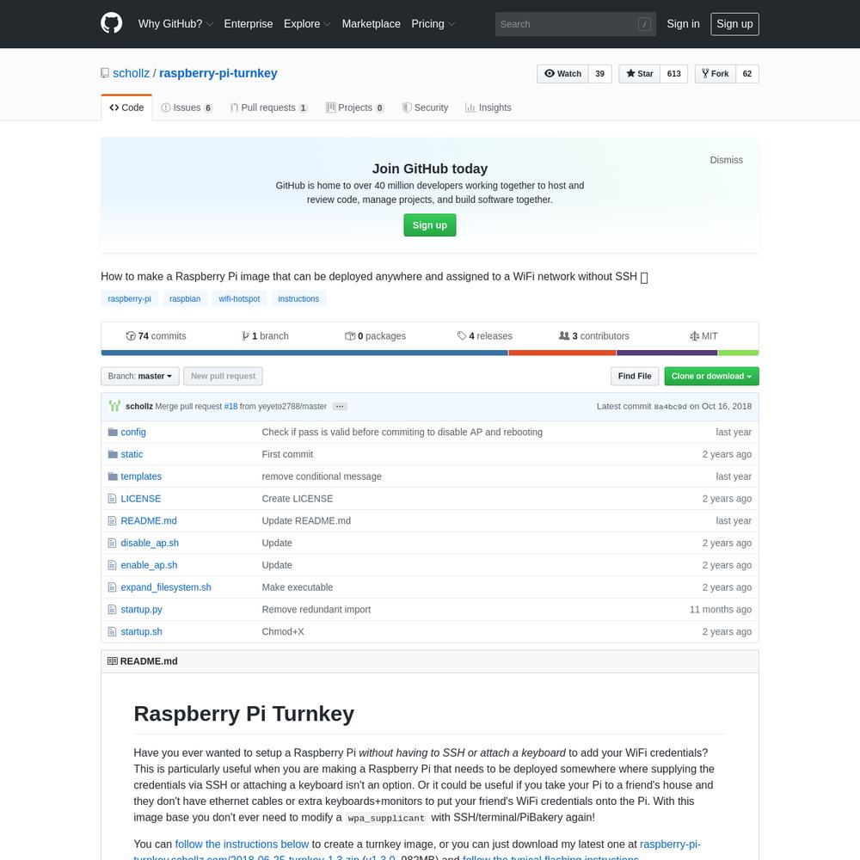Select the instructions topic tag

click(298, 299)
